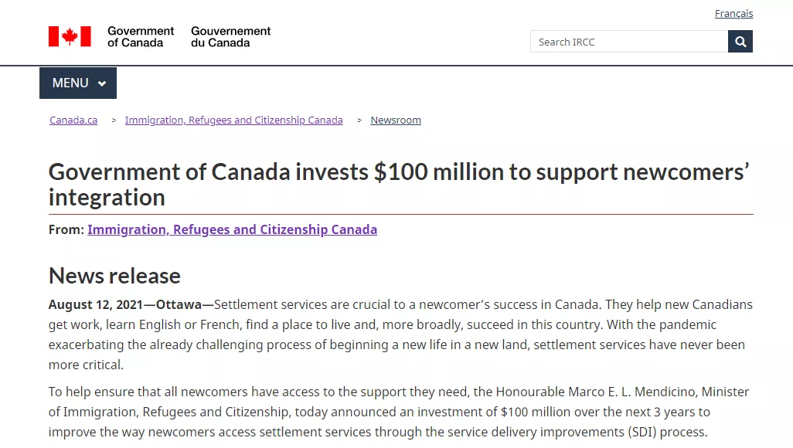Click the red Canadian flag logo
Viewport: 793px width, 448px height.
(x=70, y=36)
